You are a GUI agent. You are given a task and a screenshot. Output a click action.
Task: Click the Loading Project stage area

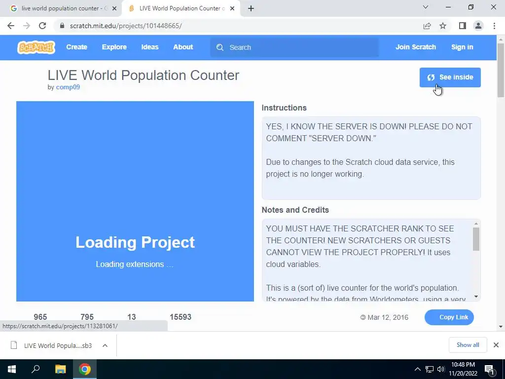click(135, 201)
